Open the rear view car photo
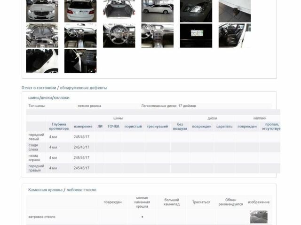Screen dimensions: 301x225 click(x=80, y=11)
